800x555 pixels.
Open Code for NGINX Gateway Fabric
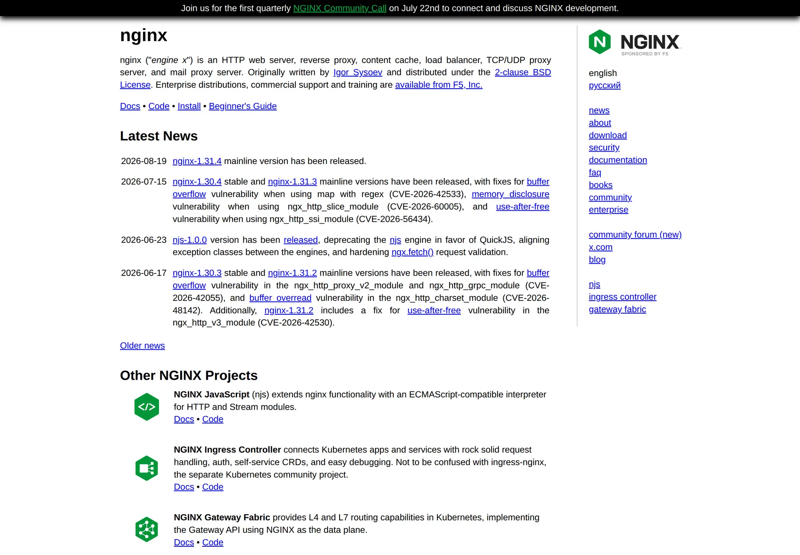click(x=212, y=542)
